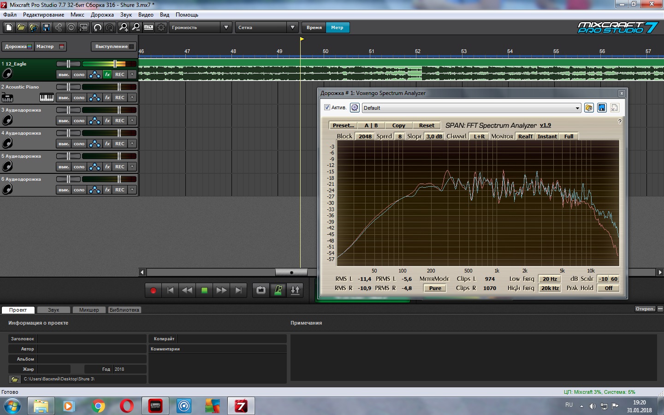Uncheck the Актив. checkbox in the plugin window

click(x=327, y=107)
